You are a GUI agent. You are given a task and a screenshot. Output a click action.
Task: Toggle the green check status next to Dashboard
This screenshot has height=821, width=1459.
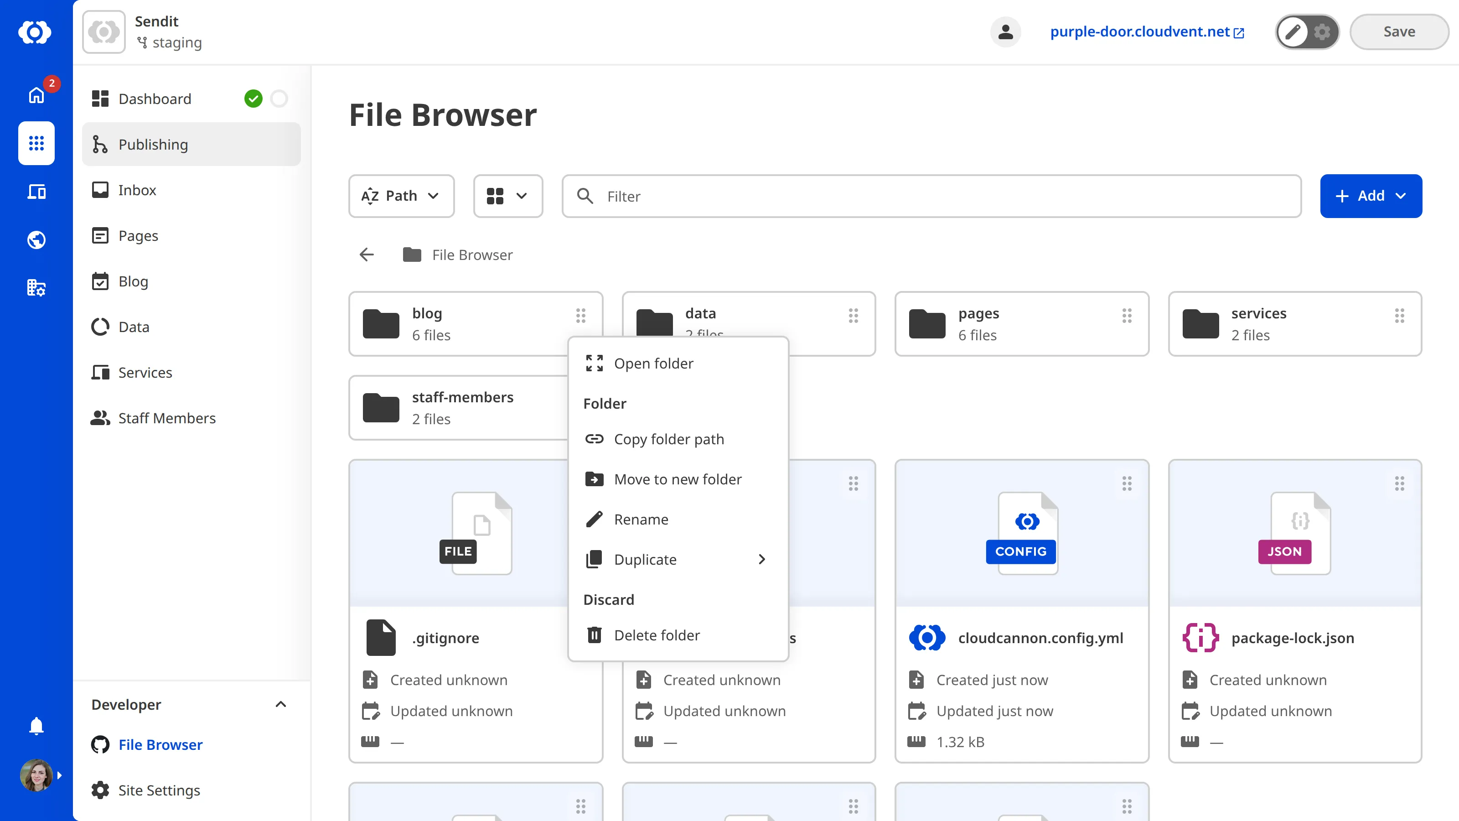point(253,98)
